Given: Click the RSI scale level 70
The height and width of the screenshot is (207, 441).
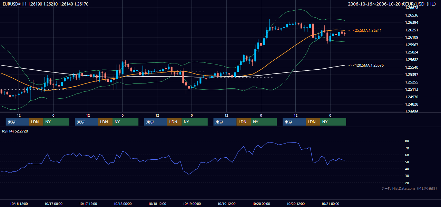Looking at the screenshot, I should (x=407, y=148).
